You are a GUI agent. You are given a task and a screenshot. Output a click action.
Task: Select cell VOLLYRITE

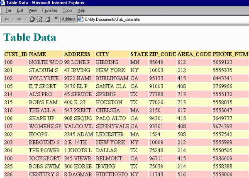(46, 78)
